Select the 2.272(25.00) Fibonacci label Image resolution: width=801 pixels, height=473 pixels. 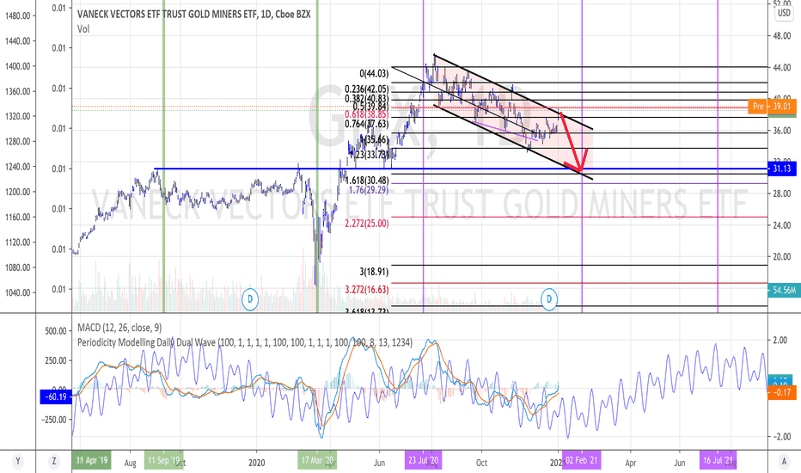pos(367,224)
